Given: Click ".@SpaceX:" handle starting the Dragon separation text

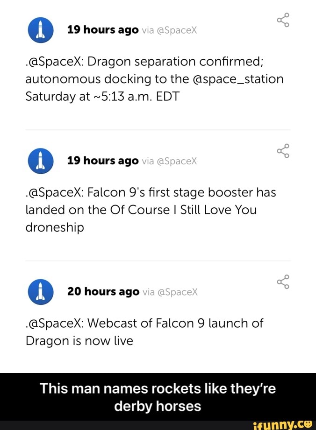Looking at the screenshot, I should point(55,61).
